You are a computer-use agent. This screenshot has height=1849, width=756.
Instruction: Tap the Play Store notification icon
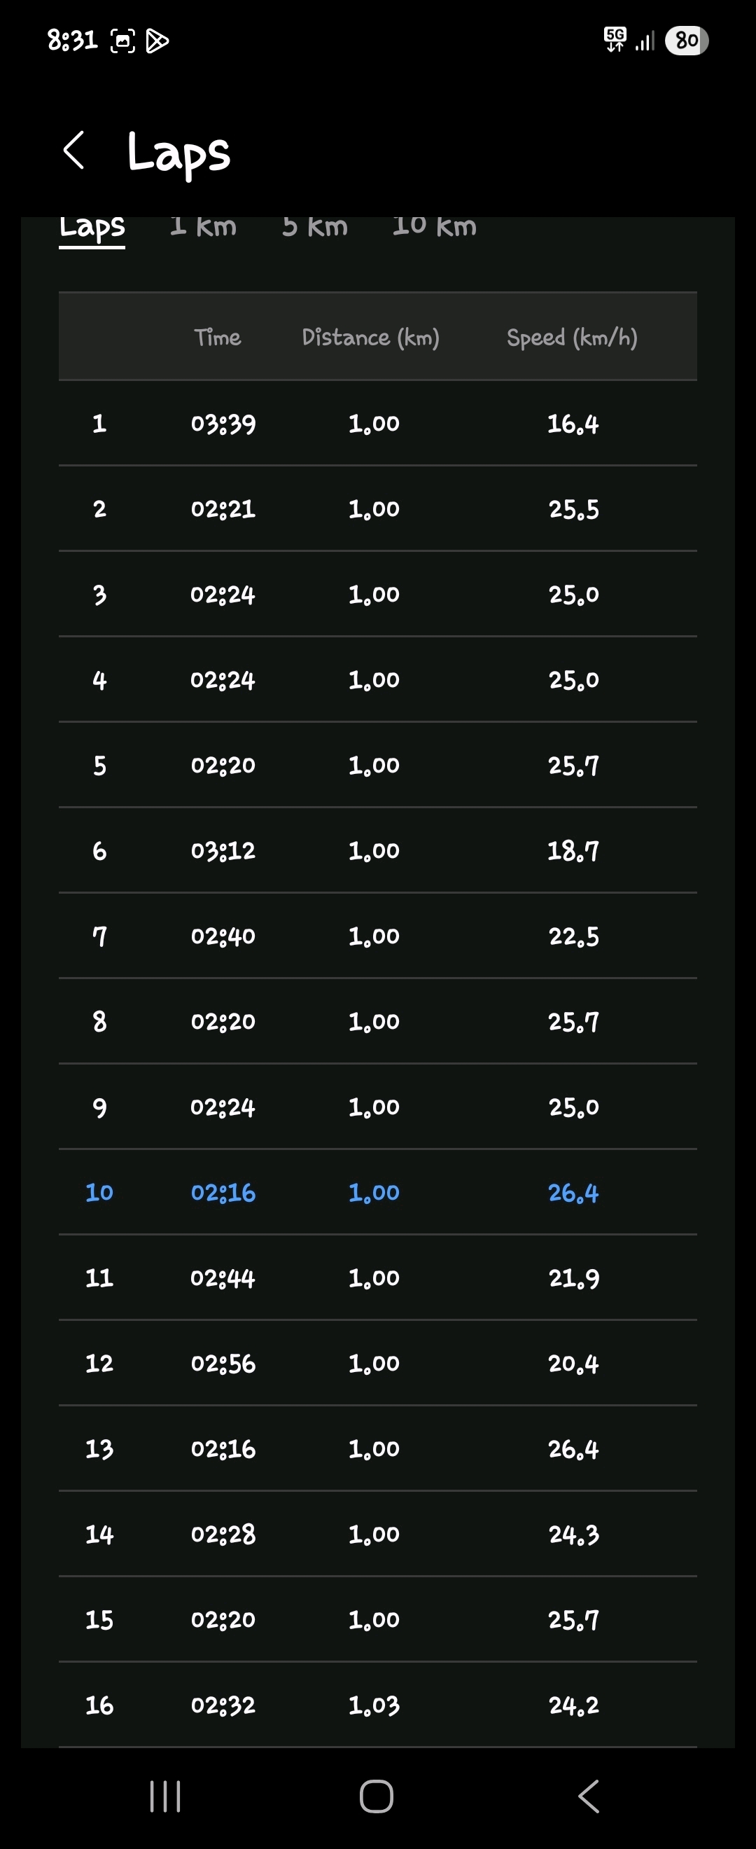[x=157, y=41]
